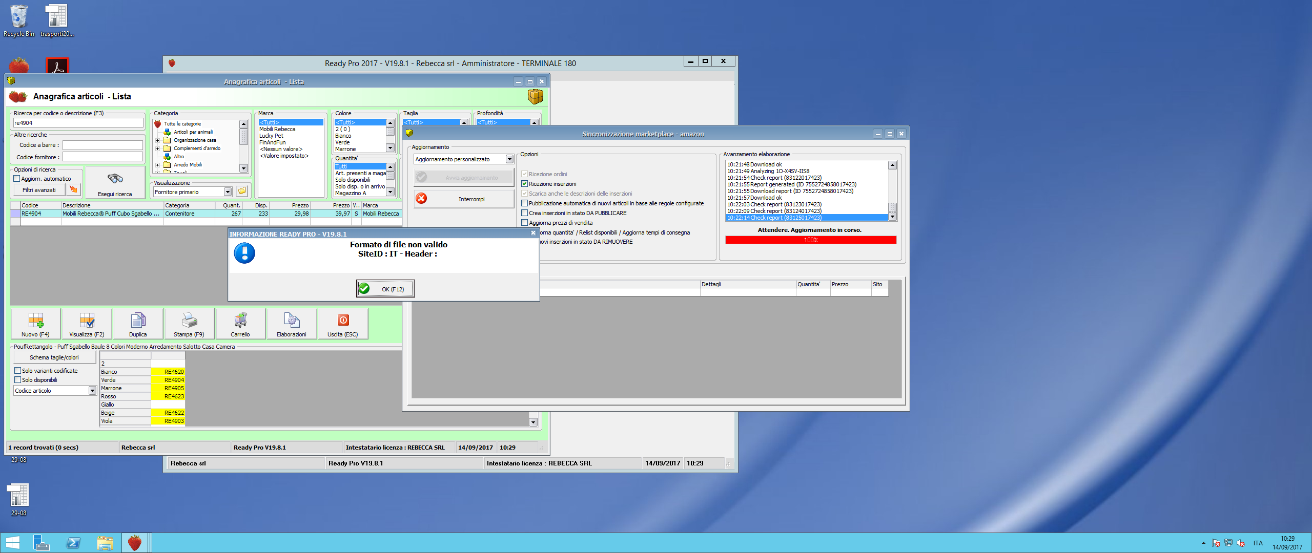Enable the Aggiorn. automatico checkbox
The image size is (1312, 553).
coord(17,179)
